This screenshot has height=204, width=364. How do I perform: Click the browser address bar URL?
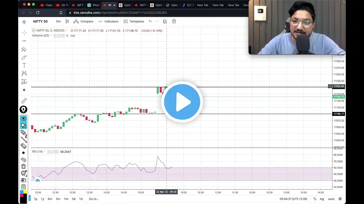[x=120, y=13]
